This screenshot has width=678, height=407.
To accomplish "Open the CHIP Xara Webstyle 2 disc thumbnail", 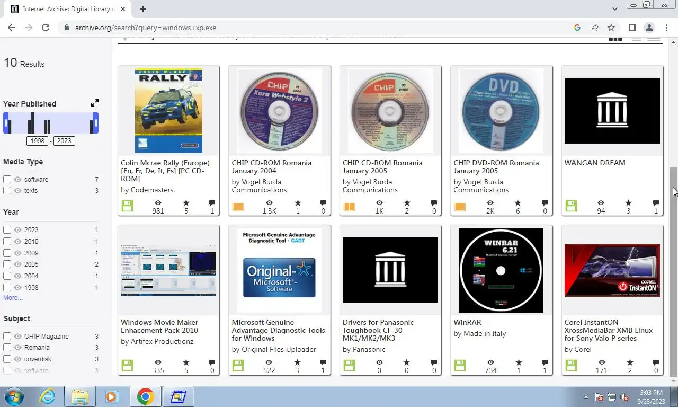I will tap(280, 111).
